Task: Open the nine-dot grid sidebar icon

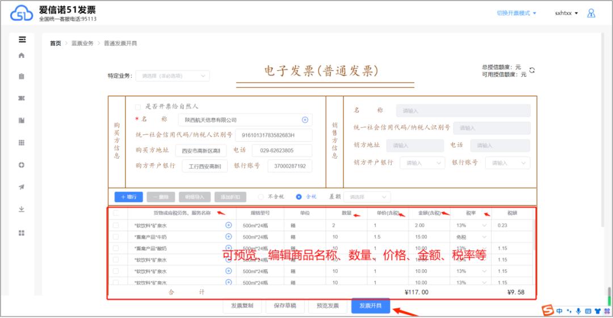Action: tap(22, 143)
